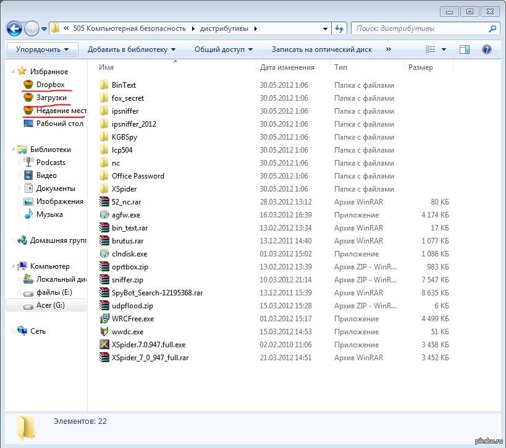
Task: Open the Упорядочить menu
Action: coord(42,49)
